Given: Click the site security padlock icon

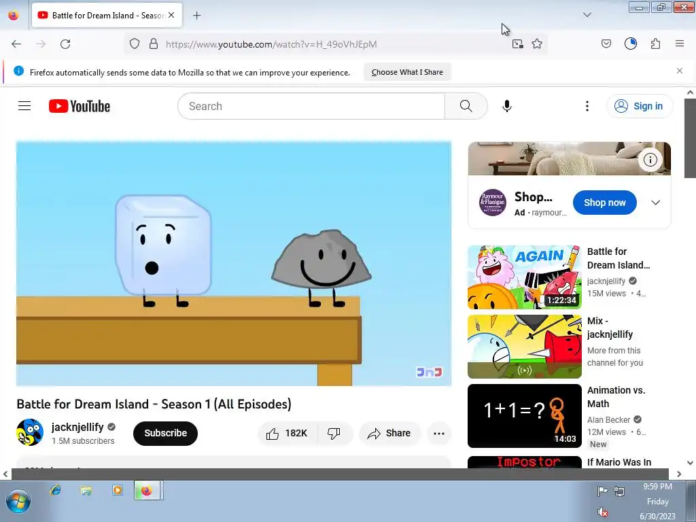Looking at the screenshot, I should [x=154, y=44].
